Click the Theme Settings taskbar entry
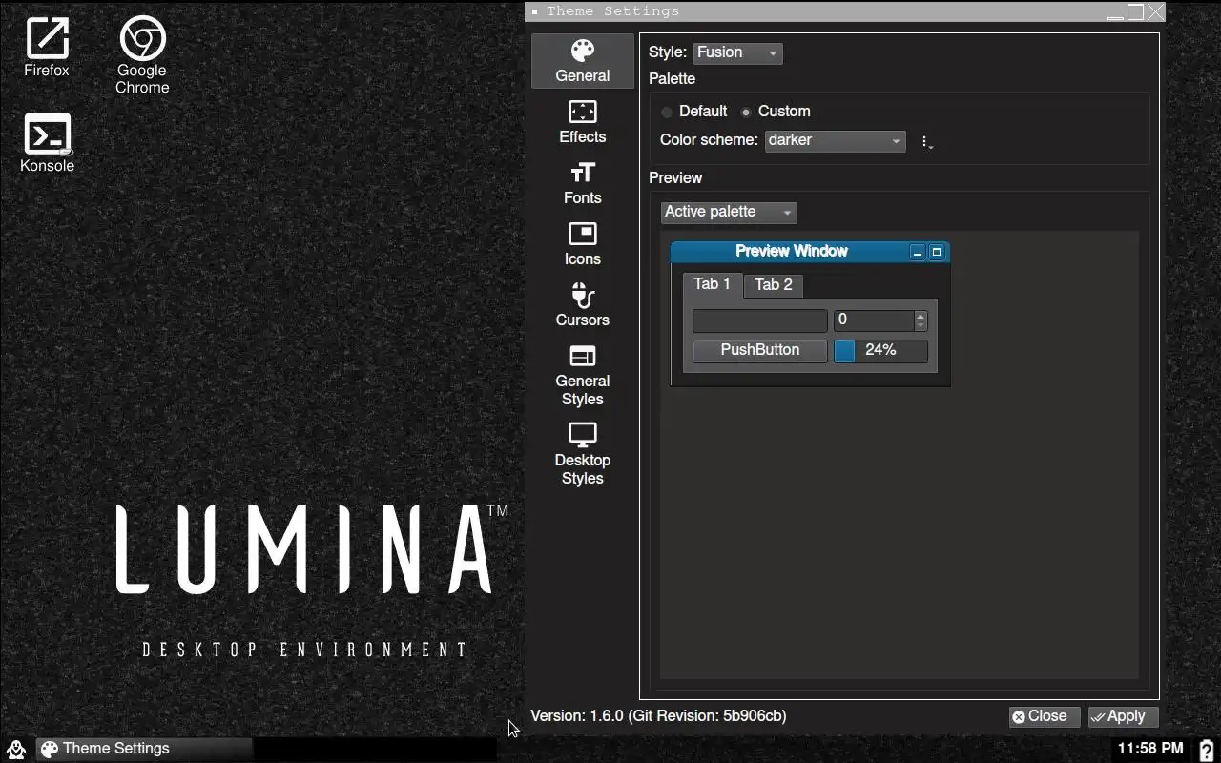1221x763 pixels. coord(144,749)
